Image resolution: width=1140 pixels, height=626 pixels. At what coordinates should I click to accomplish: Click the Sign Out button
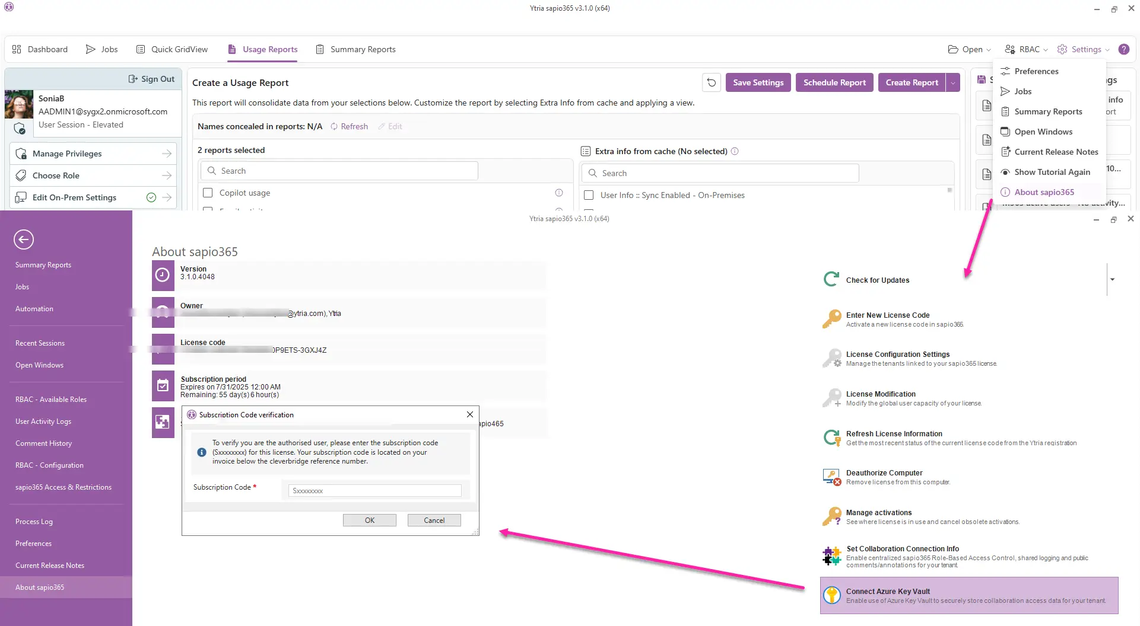tap(152, 79)
